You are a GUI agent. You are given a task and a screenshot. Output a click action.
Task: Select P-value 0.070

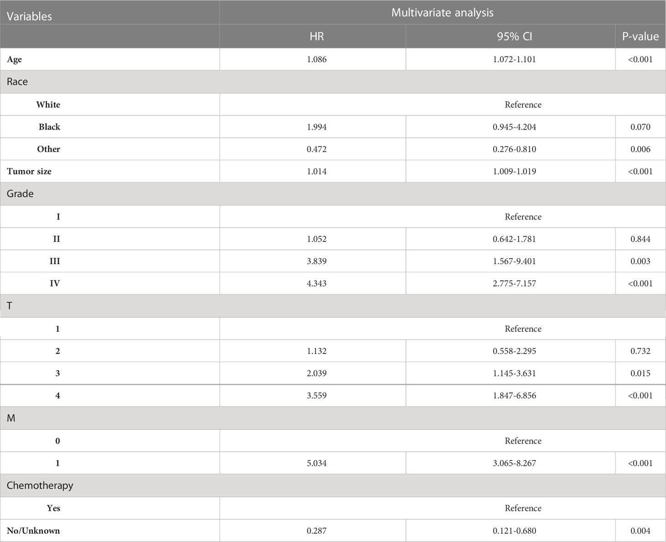(x=640, y=127)
